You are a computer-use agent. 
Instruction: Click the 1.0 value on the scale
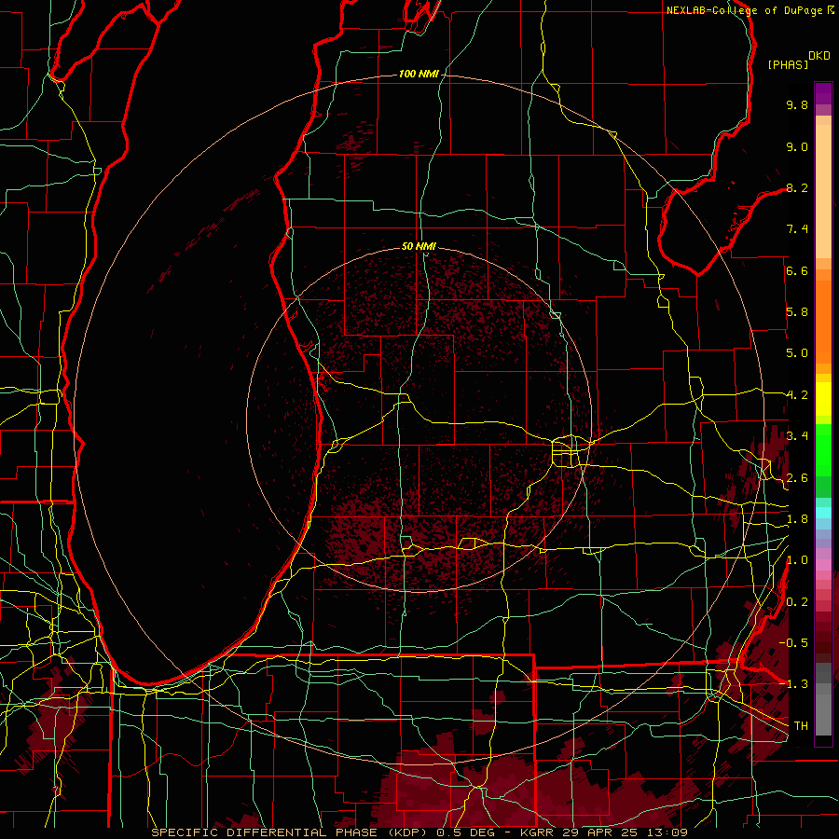coord(797,560)
